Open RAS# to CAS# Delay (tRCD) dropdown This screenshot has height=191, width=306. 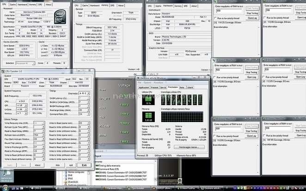84,102
